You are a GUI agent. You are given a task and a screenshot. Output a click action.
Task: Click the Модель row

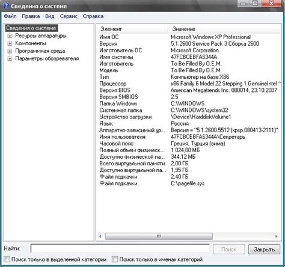pos(189,70)
